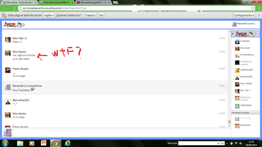The image size is (262, 147).
Task: Open the media player taskbar icon
Action: [x=32, y=143]
